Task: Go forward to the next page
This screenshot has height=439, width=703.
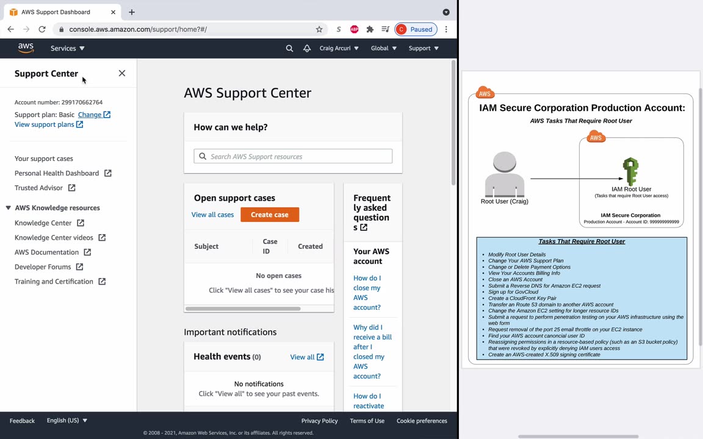Action: [26, 29]
